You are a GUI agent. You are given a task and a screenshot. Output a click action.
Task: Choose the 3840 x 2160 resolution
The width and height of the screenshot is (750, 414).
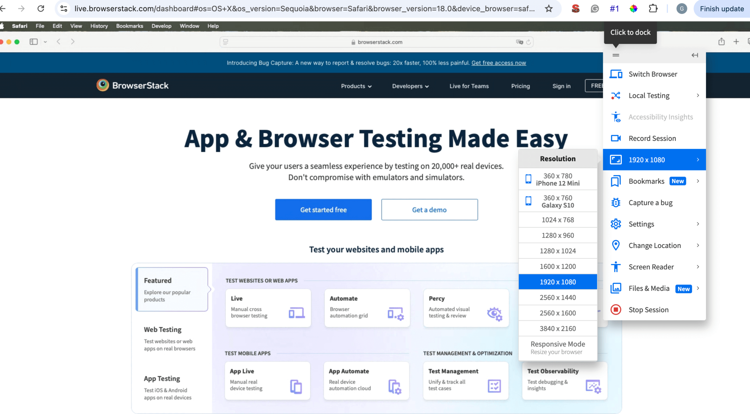click(558, 328)
